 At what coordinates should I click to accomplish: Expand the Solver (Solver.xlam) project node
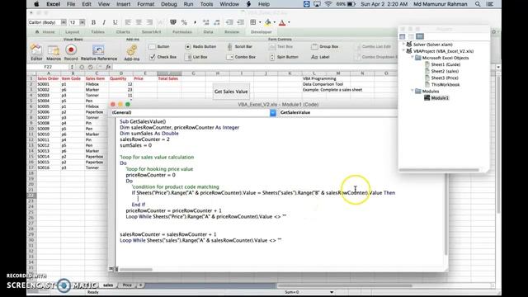[x=403, y=44]
